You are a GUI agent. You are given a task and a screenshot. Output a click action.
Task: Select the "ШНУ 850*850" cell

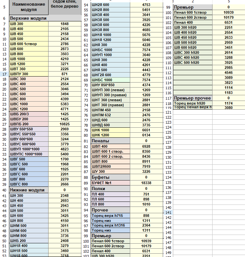(110, 85)
